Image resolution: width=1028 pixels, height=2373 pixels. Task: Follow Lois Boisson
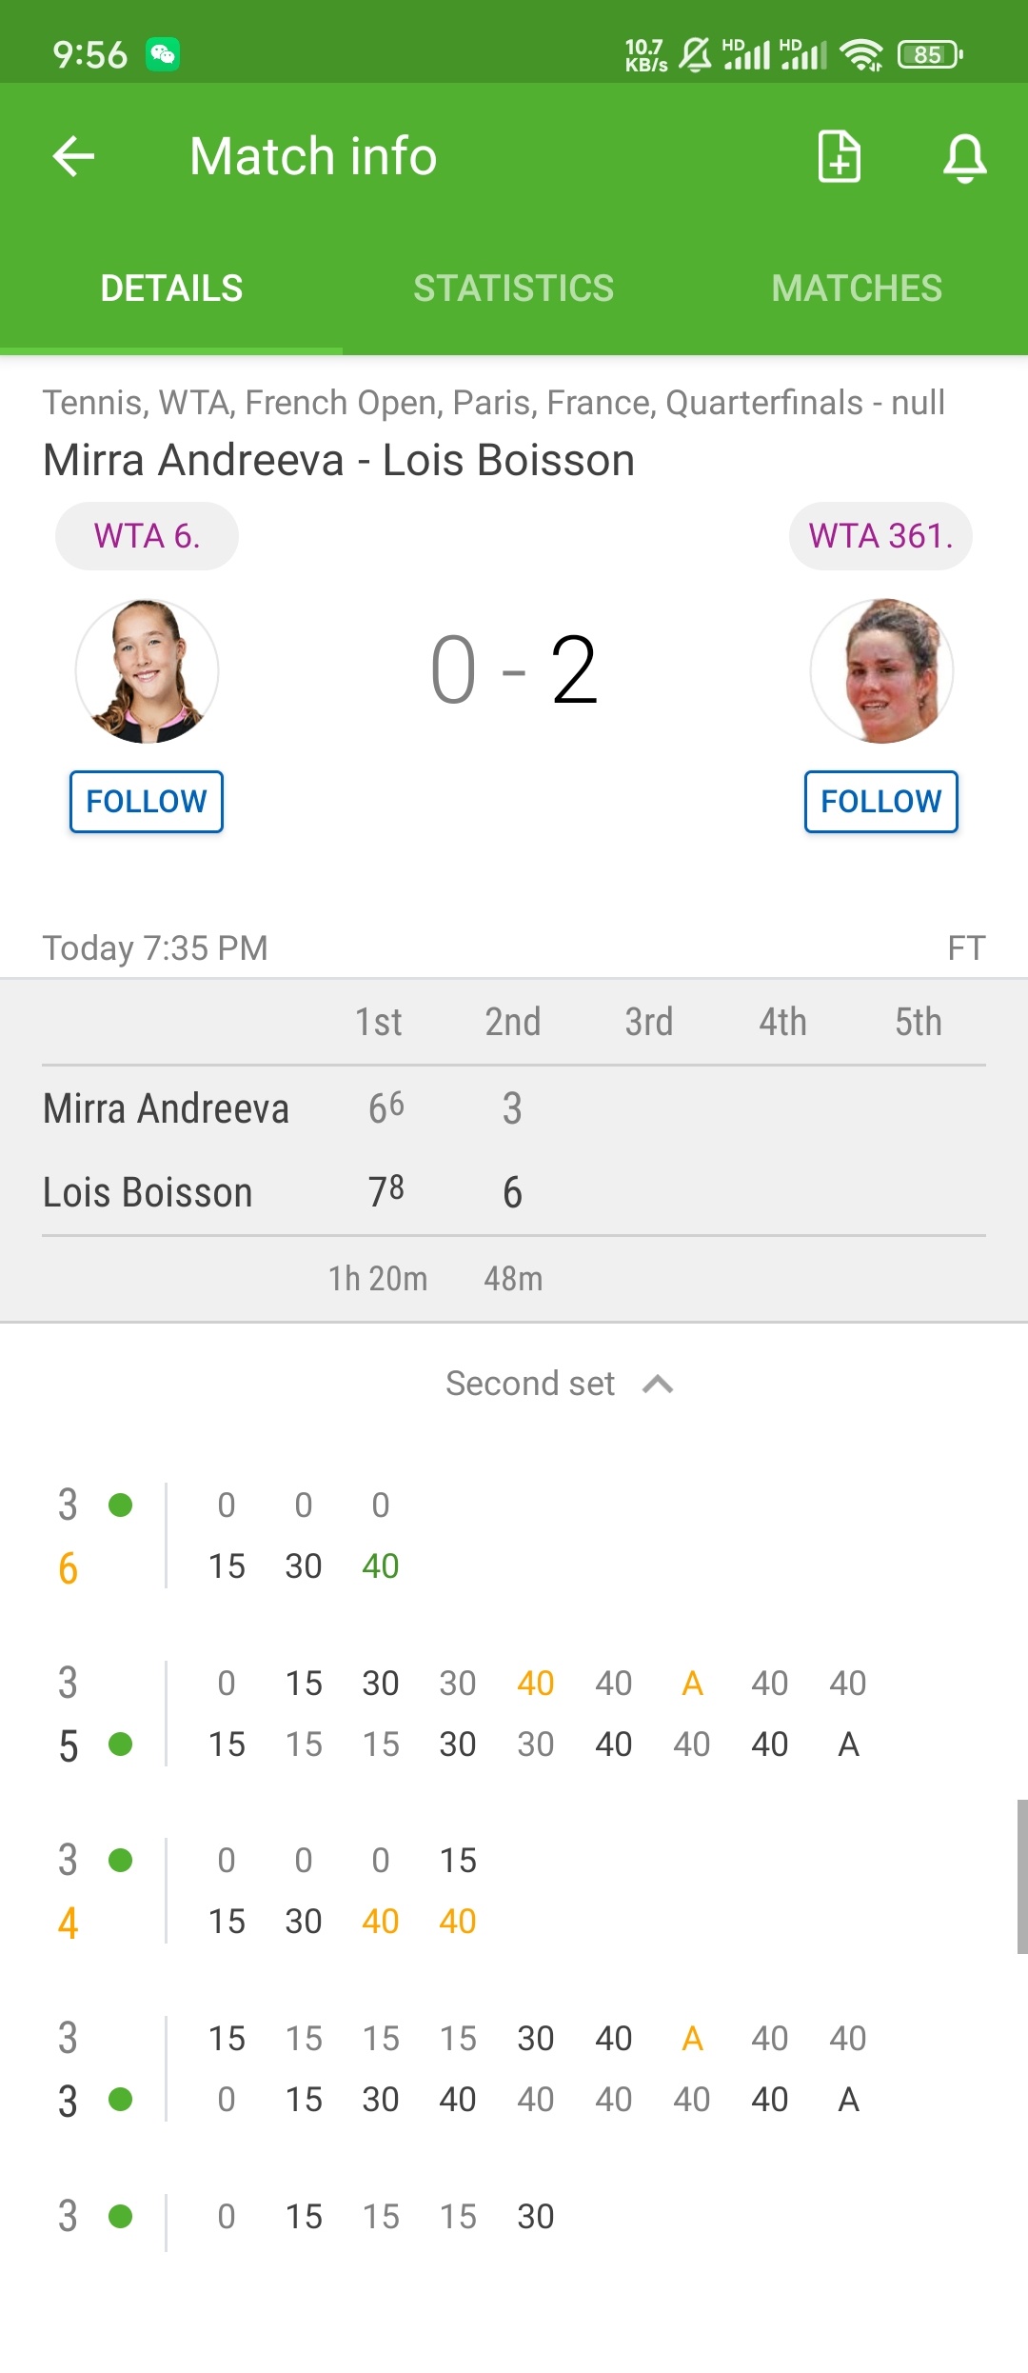[x=881, y=802]
